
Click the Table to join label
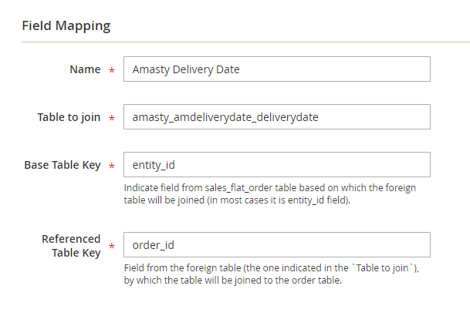click(69, 118)
